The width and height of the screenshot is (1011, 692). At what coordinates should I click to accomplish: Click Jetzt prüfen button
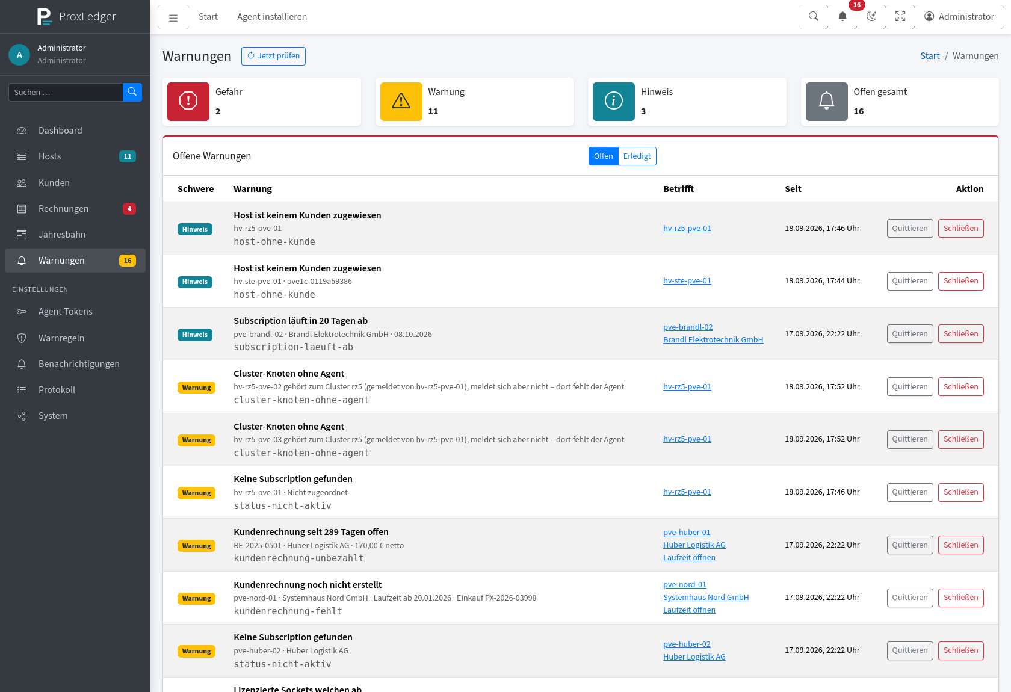coord(273,56)
